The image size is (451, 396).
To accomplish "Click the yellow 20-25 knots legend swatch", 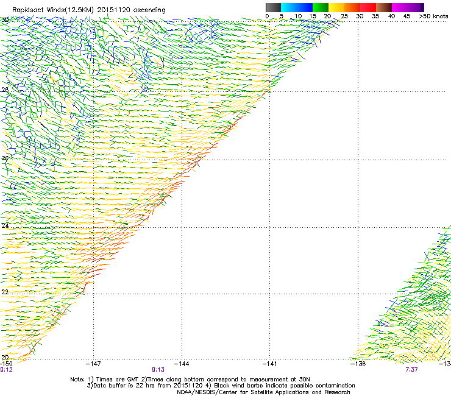I will [x=336, y=7].
